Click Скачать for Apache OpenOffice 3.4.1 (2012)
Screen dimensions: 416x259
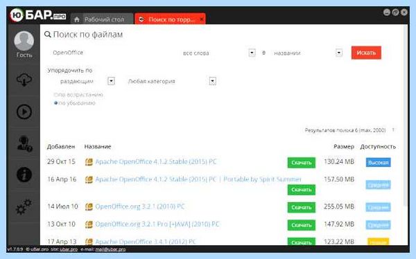point(302,242)
